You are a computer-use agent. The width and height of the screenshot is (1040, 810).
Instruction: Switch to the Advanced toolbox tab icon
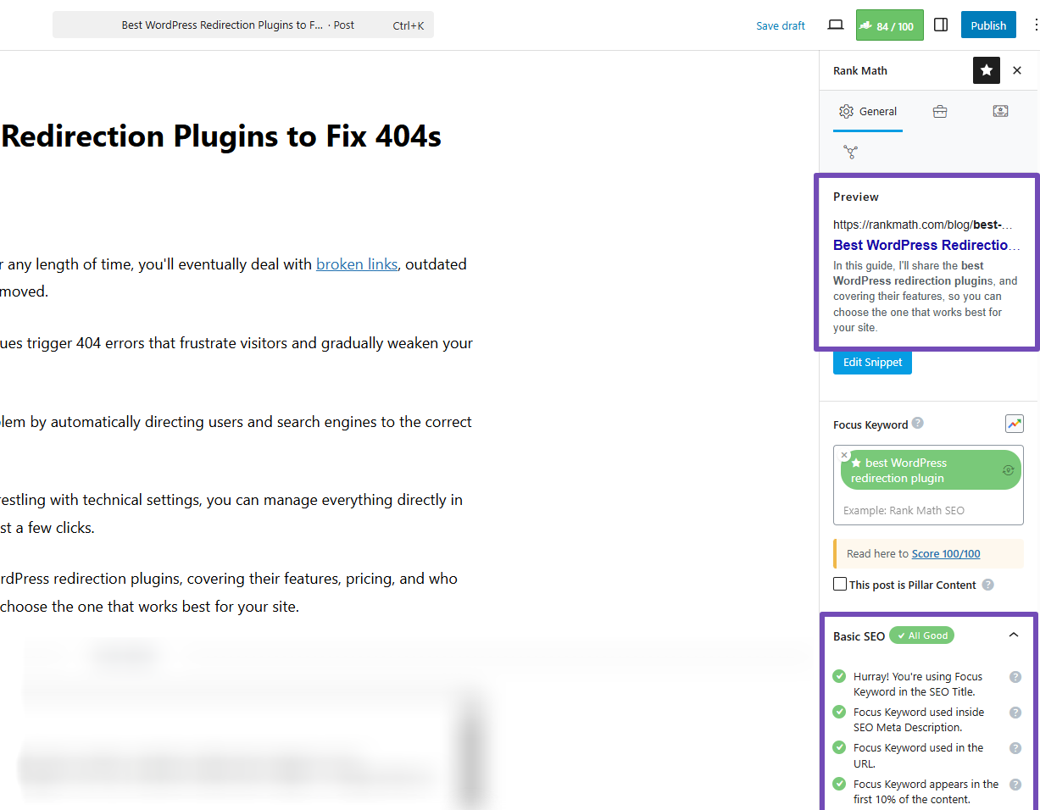click(940, 112)
